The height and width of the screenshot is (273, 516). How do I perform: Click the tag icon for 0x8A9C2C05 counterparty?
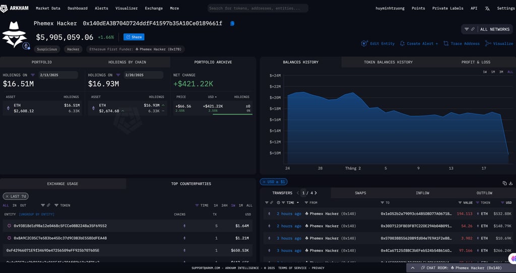click(x=9, y=238)
